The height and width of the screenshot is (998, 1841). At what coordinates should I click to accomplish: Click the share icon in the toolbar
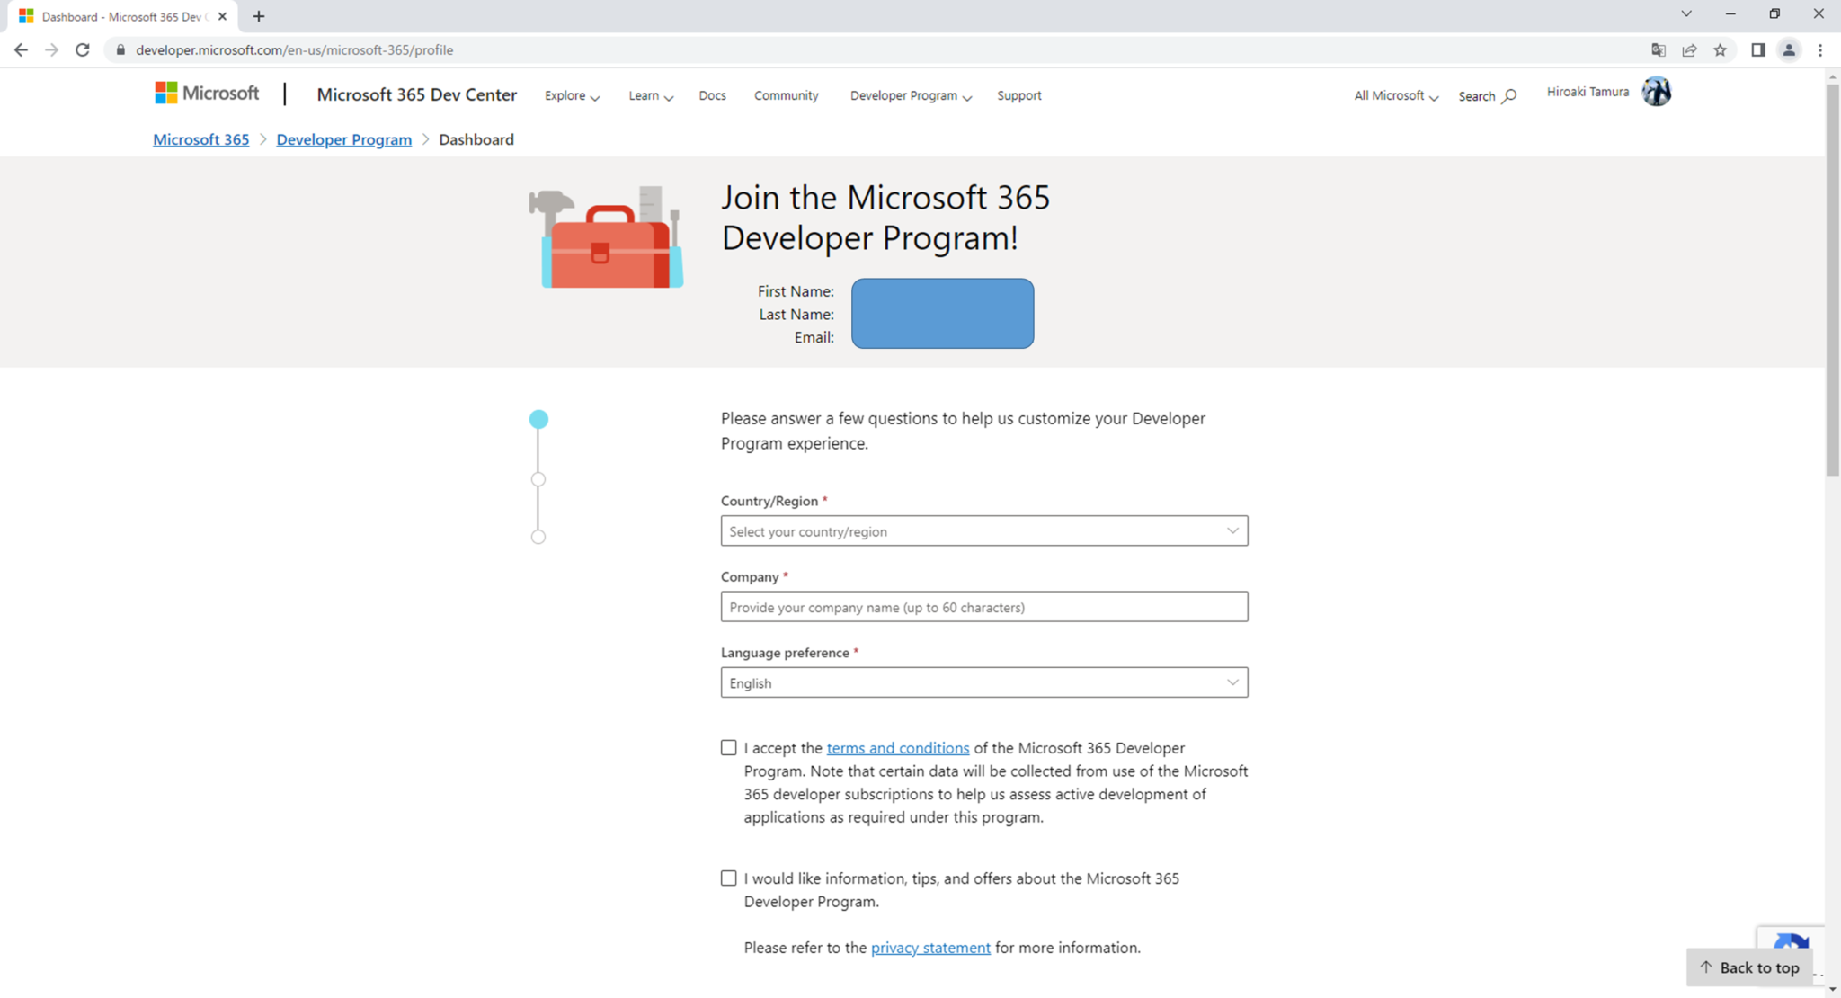tap(1690, 50)
